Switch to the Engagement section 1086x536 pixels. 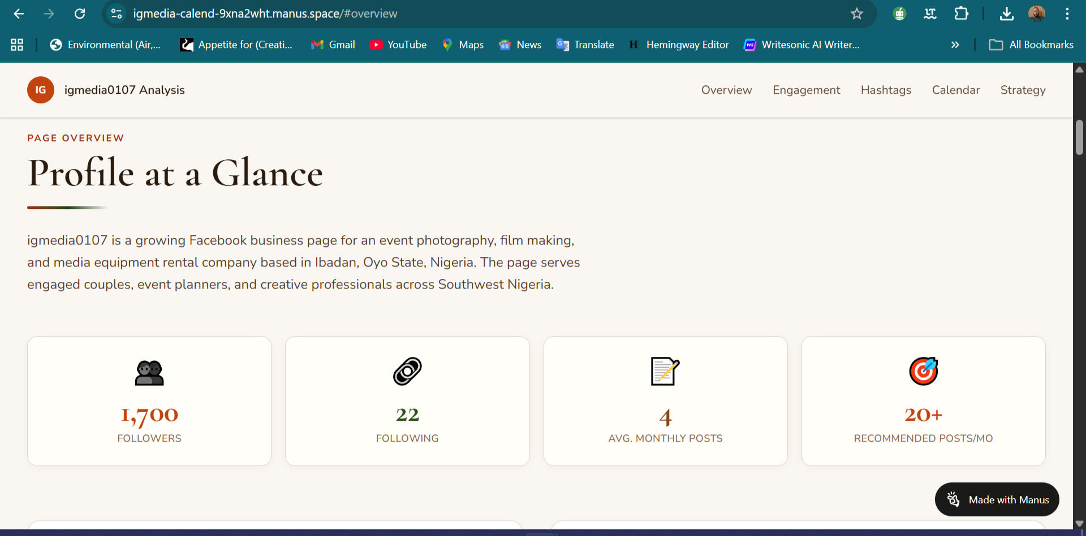(806, 90)
